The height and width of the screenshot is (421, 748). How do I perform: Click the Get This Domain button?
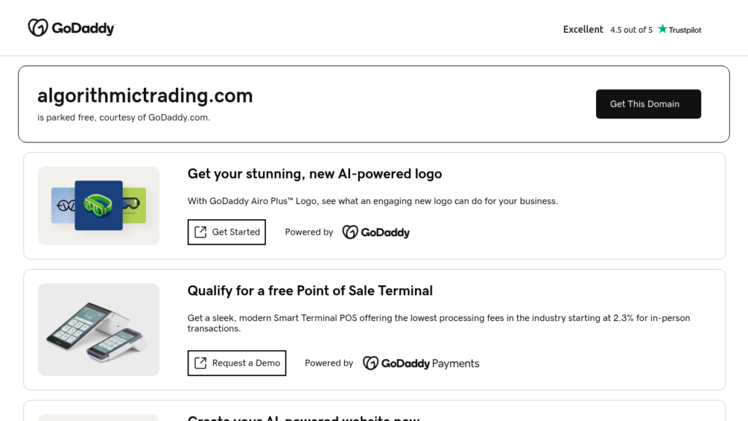click(648, 104)
